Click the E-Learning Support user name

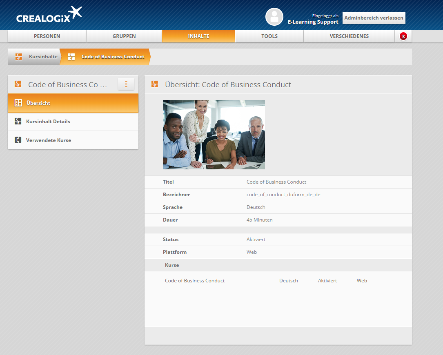click(313, 22)
